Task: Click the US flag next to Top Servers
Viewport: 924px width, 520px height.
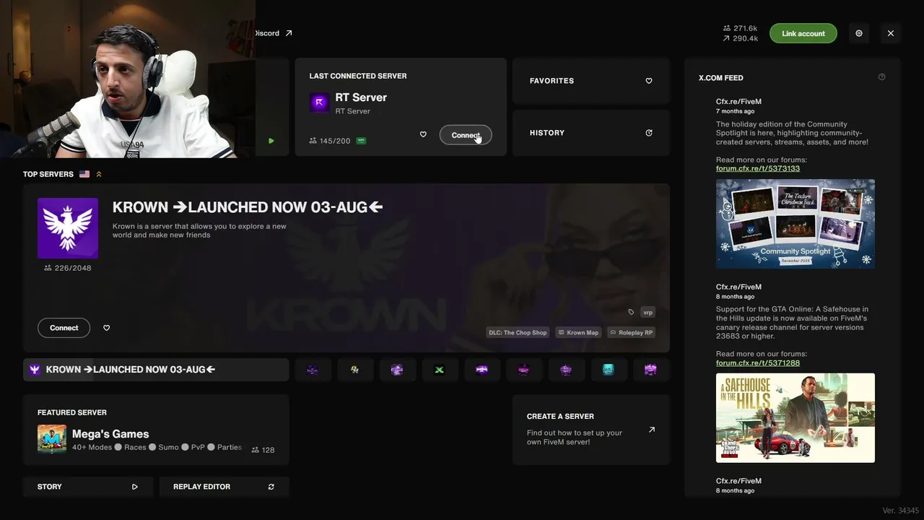Action: point(84,174)
